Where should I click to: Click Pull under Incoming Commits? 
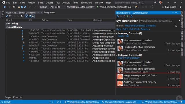click(x=127, y=36)
